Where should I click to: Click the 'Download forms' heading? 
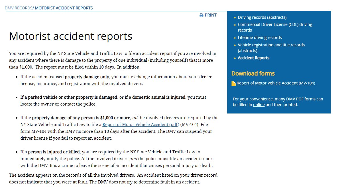(253, 73)
